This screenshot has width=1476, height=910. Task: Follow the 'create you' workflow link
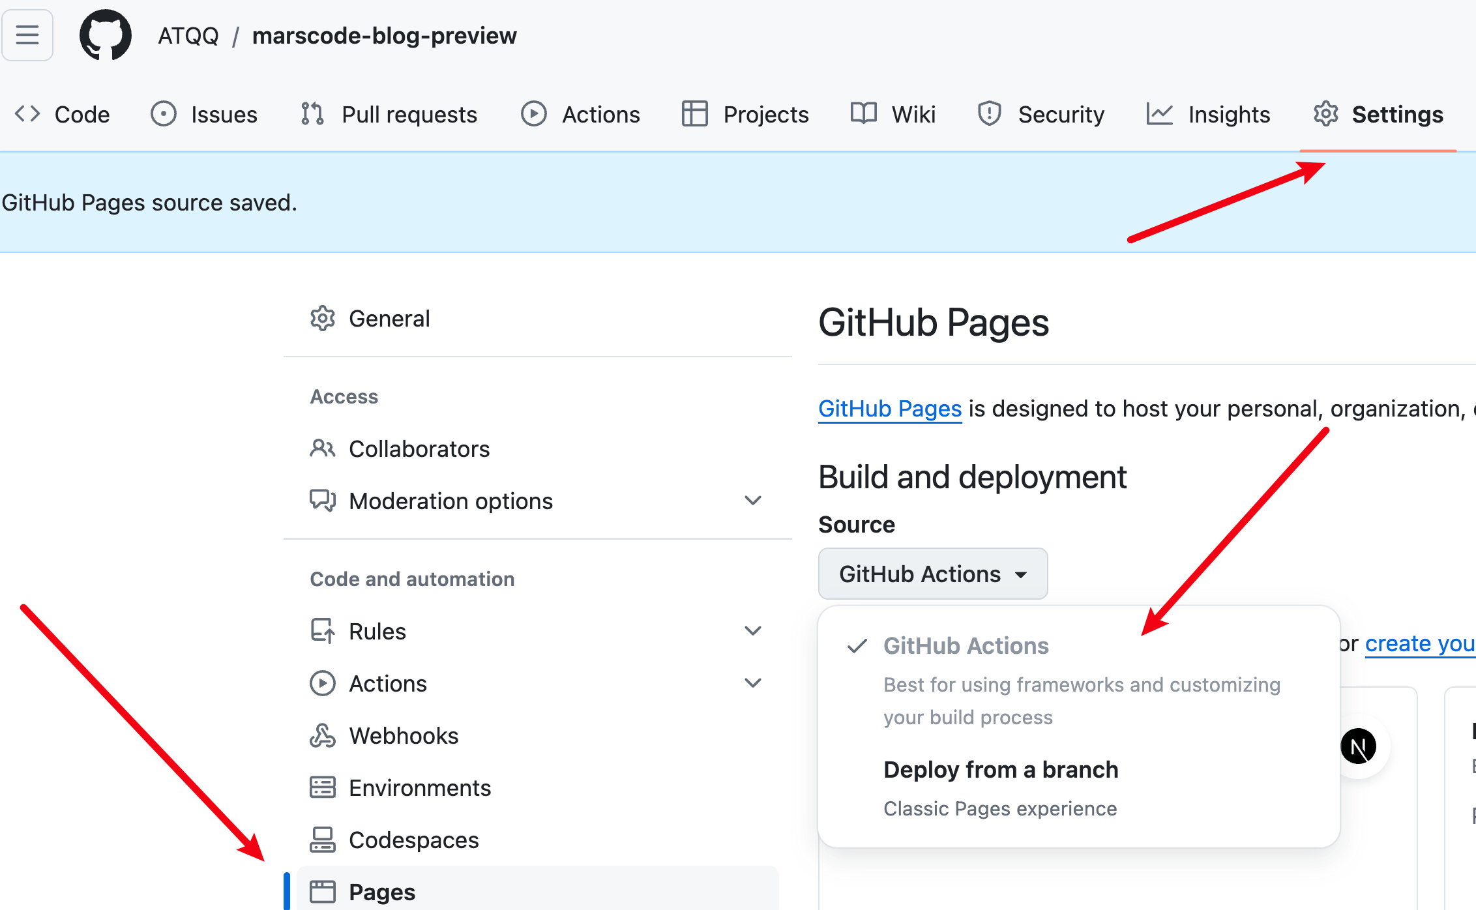click(1420, 643)
